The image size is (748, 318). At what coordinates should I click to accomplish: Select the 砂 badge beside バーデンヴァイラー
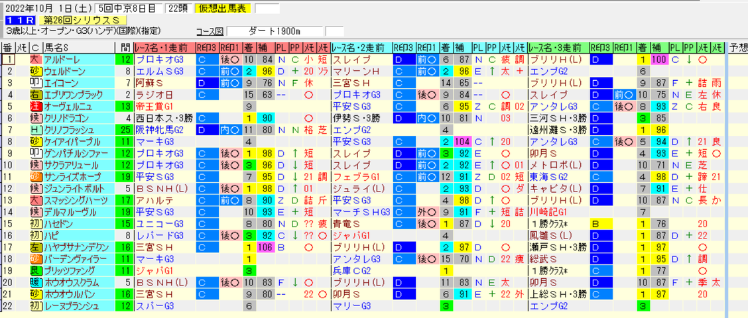(35, 259)
